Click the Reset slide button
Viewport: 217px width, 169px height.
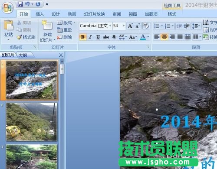[65, 30]
